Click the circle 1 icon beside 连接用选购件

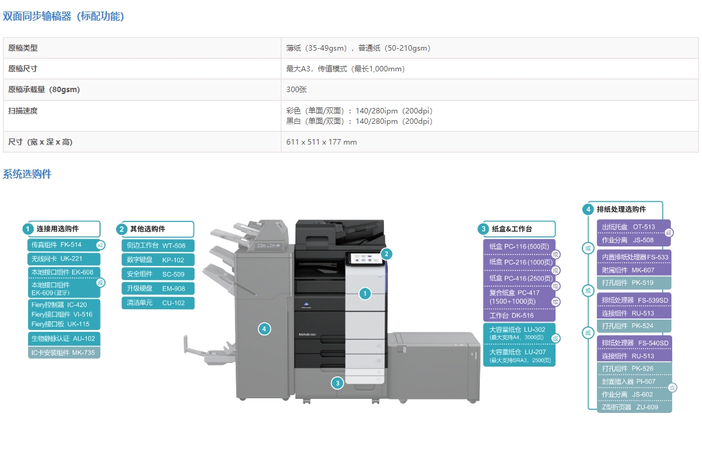(x=27, y=229)
